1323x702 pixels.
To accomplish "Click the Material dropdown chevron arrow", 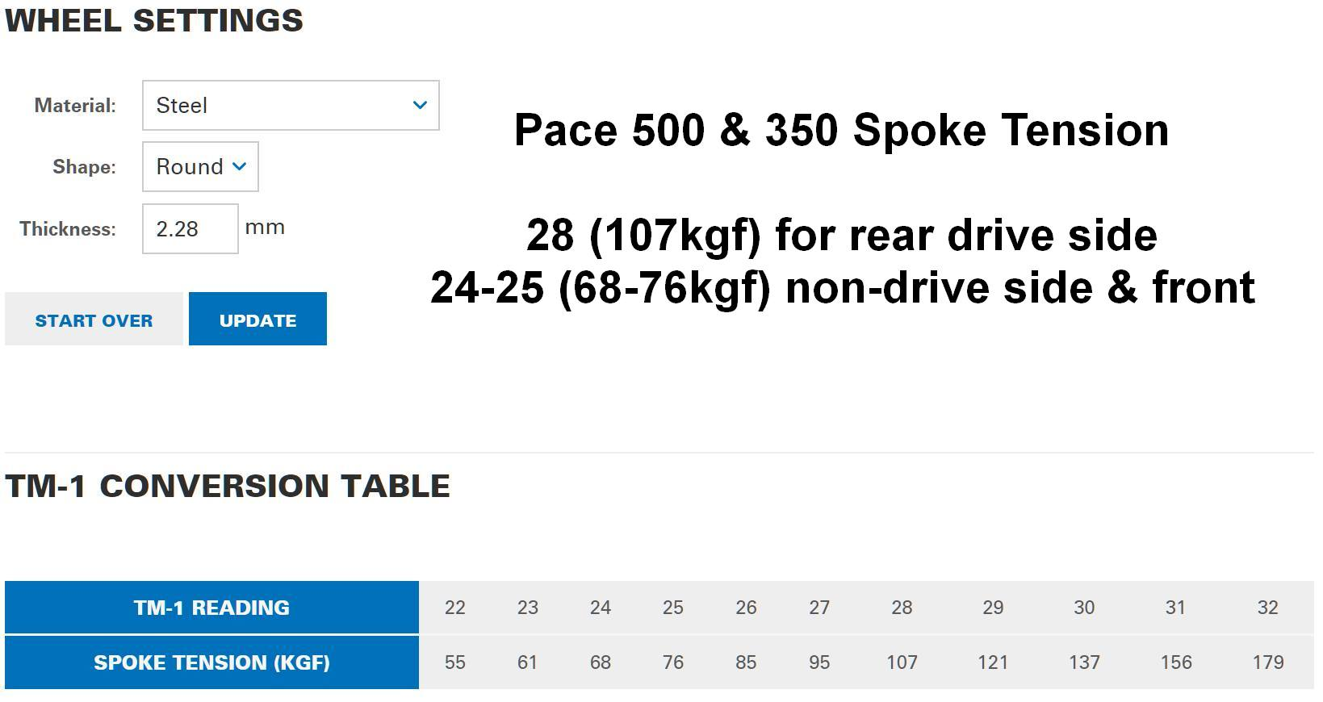I will [420, 105].
